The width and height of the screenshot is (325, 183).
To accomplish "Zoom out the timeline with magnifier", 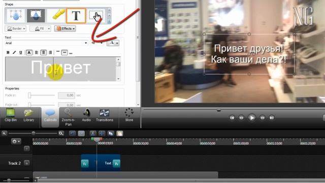I will tap(4, 133).
